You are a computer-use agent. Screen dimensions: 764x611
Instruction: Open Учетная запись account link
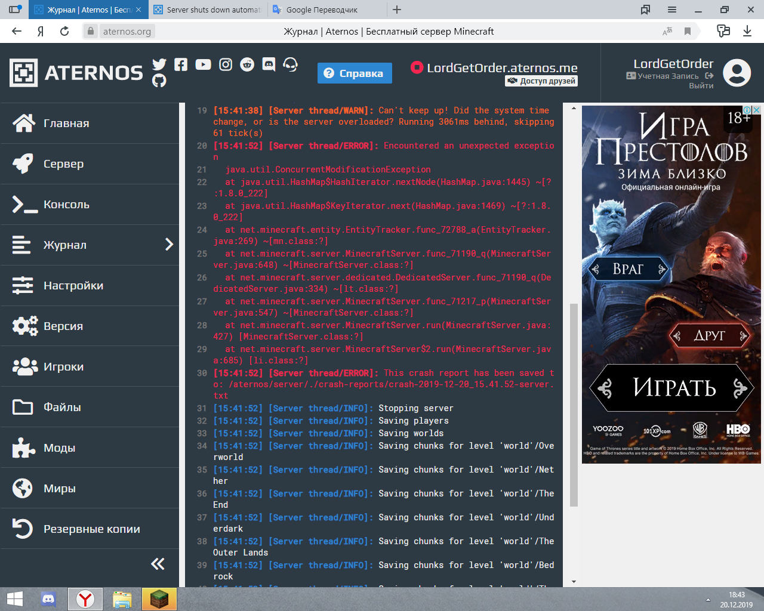(x=663, y=76)
